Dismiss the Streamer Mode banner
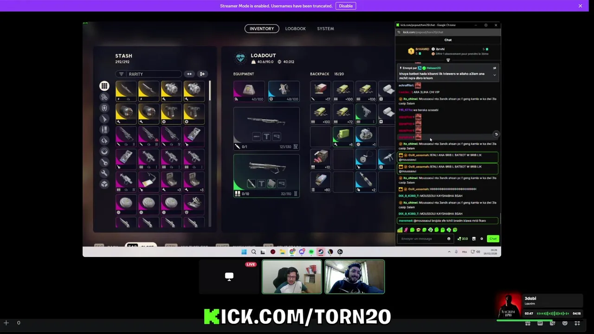594x334 pixels. (580, 6)
